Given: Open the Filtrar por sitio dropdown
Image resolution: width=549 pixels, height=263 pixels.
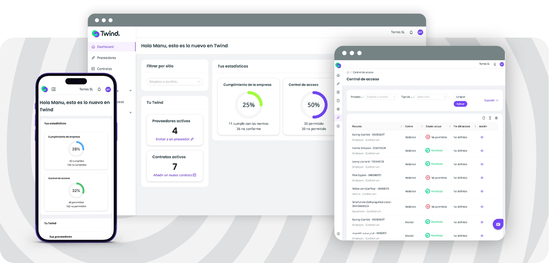Looking at the screenshot, I should [175, 82].
